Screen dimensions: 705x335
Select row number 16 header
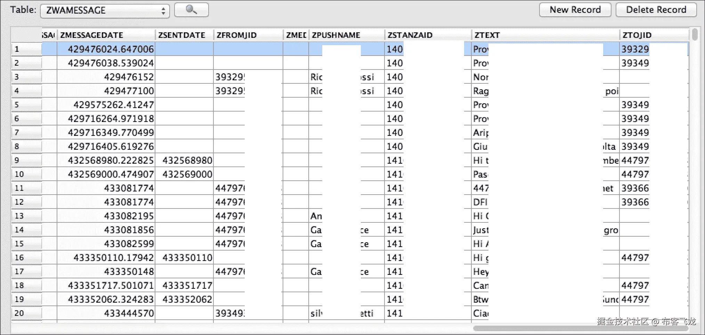click(26, 258)
